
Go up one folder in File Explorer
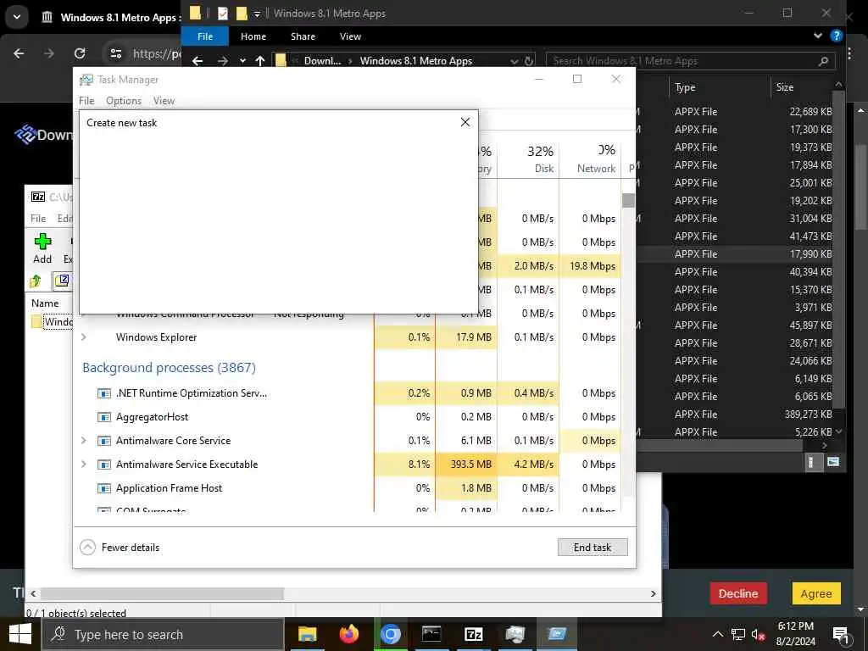[260, 60]
